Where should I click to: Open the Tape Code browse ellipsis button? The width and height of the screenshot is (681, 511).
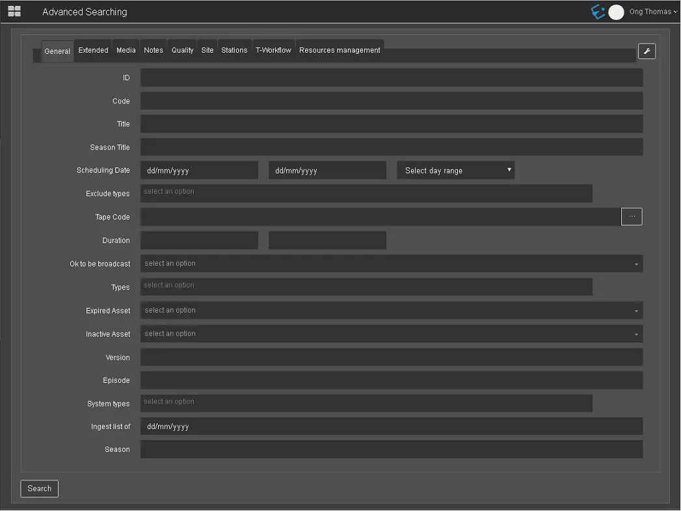point(632,216)
